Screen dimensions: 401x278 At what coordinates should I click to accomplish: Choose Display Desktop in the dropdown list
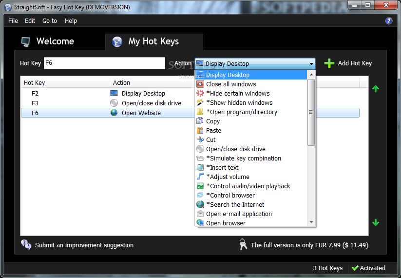click(251, 75)
